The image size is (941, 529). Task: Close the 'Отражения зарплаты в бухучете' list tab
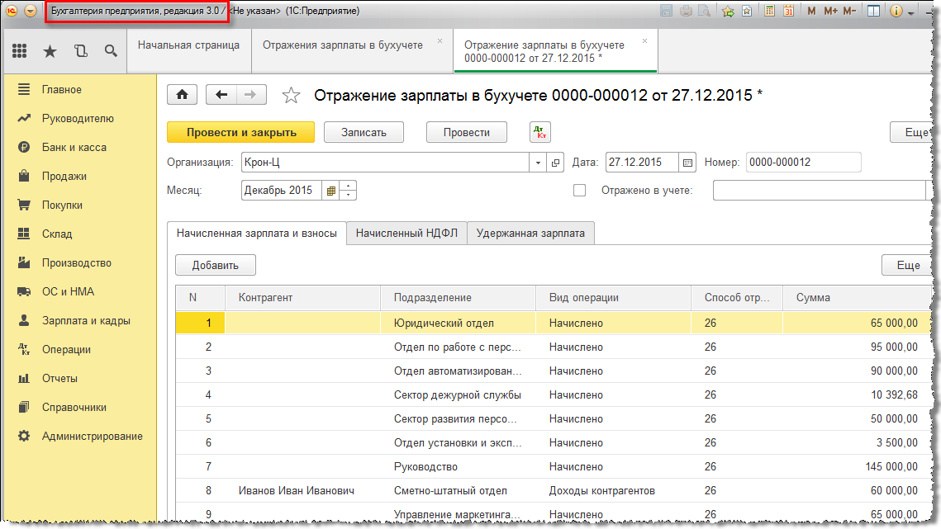440,40
